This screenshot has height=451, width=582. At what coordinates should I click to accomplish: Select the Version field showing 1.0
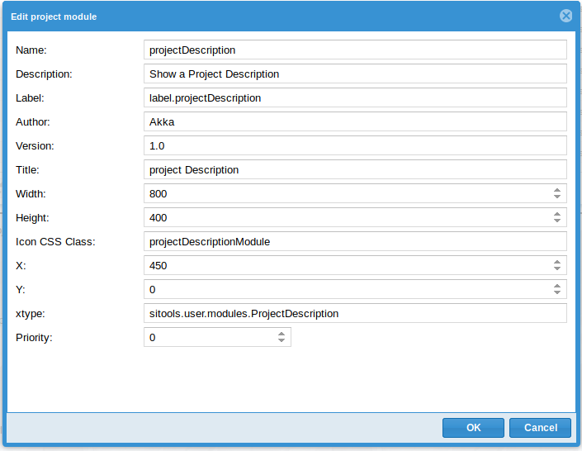pyautogui.click(x=355, y=145)
